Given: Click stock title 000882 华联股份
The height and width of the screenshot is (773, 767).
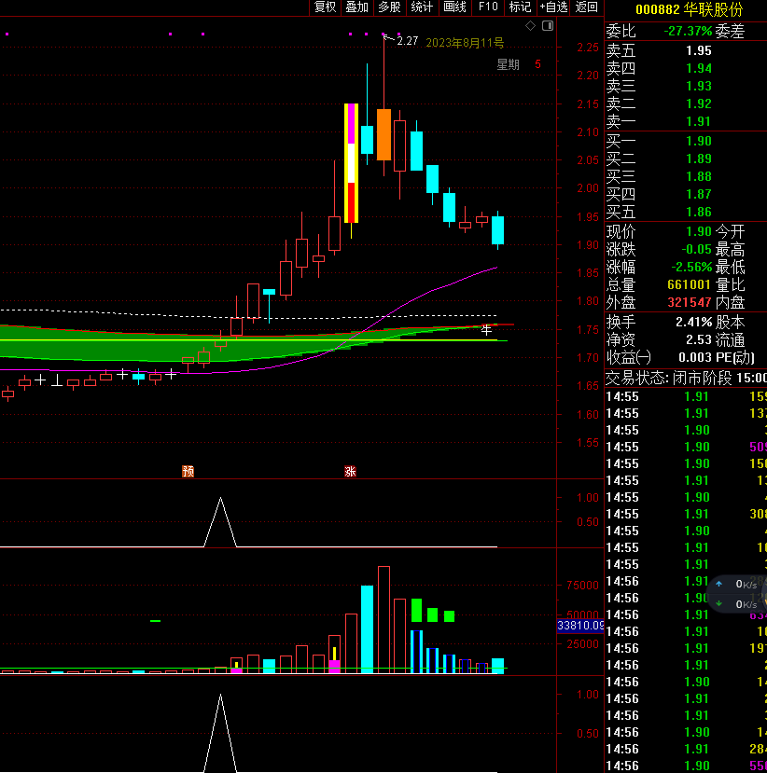Looking at the screenshot, I should (689, 9).
